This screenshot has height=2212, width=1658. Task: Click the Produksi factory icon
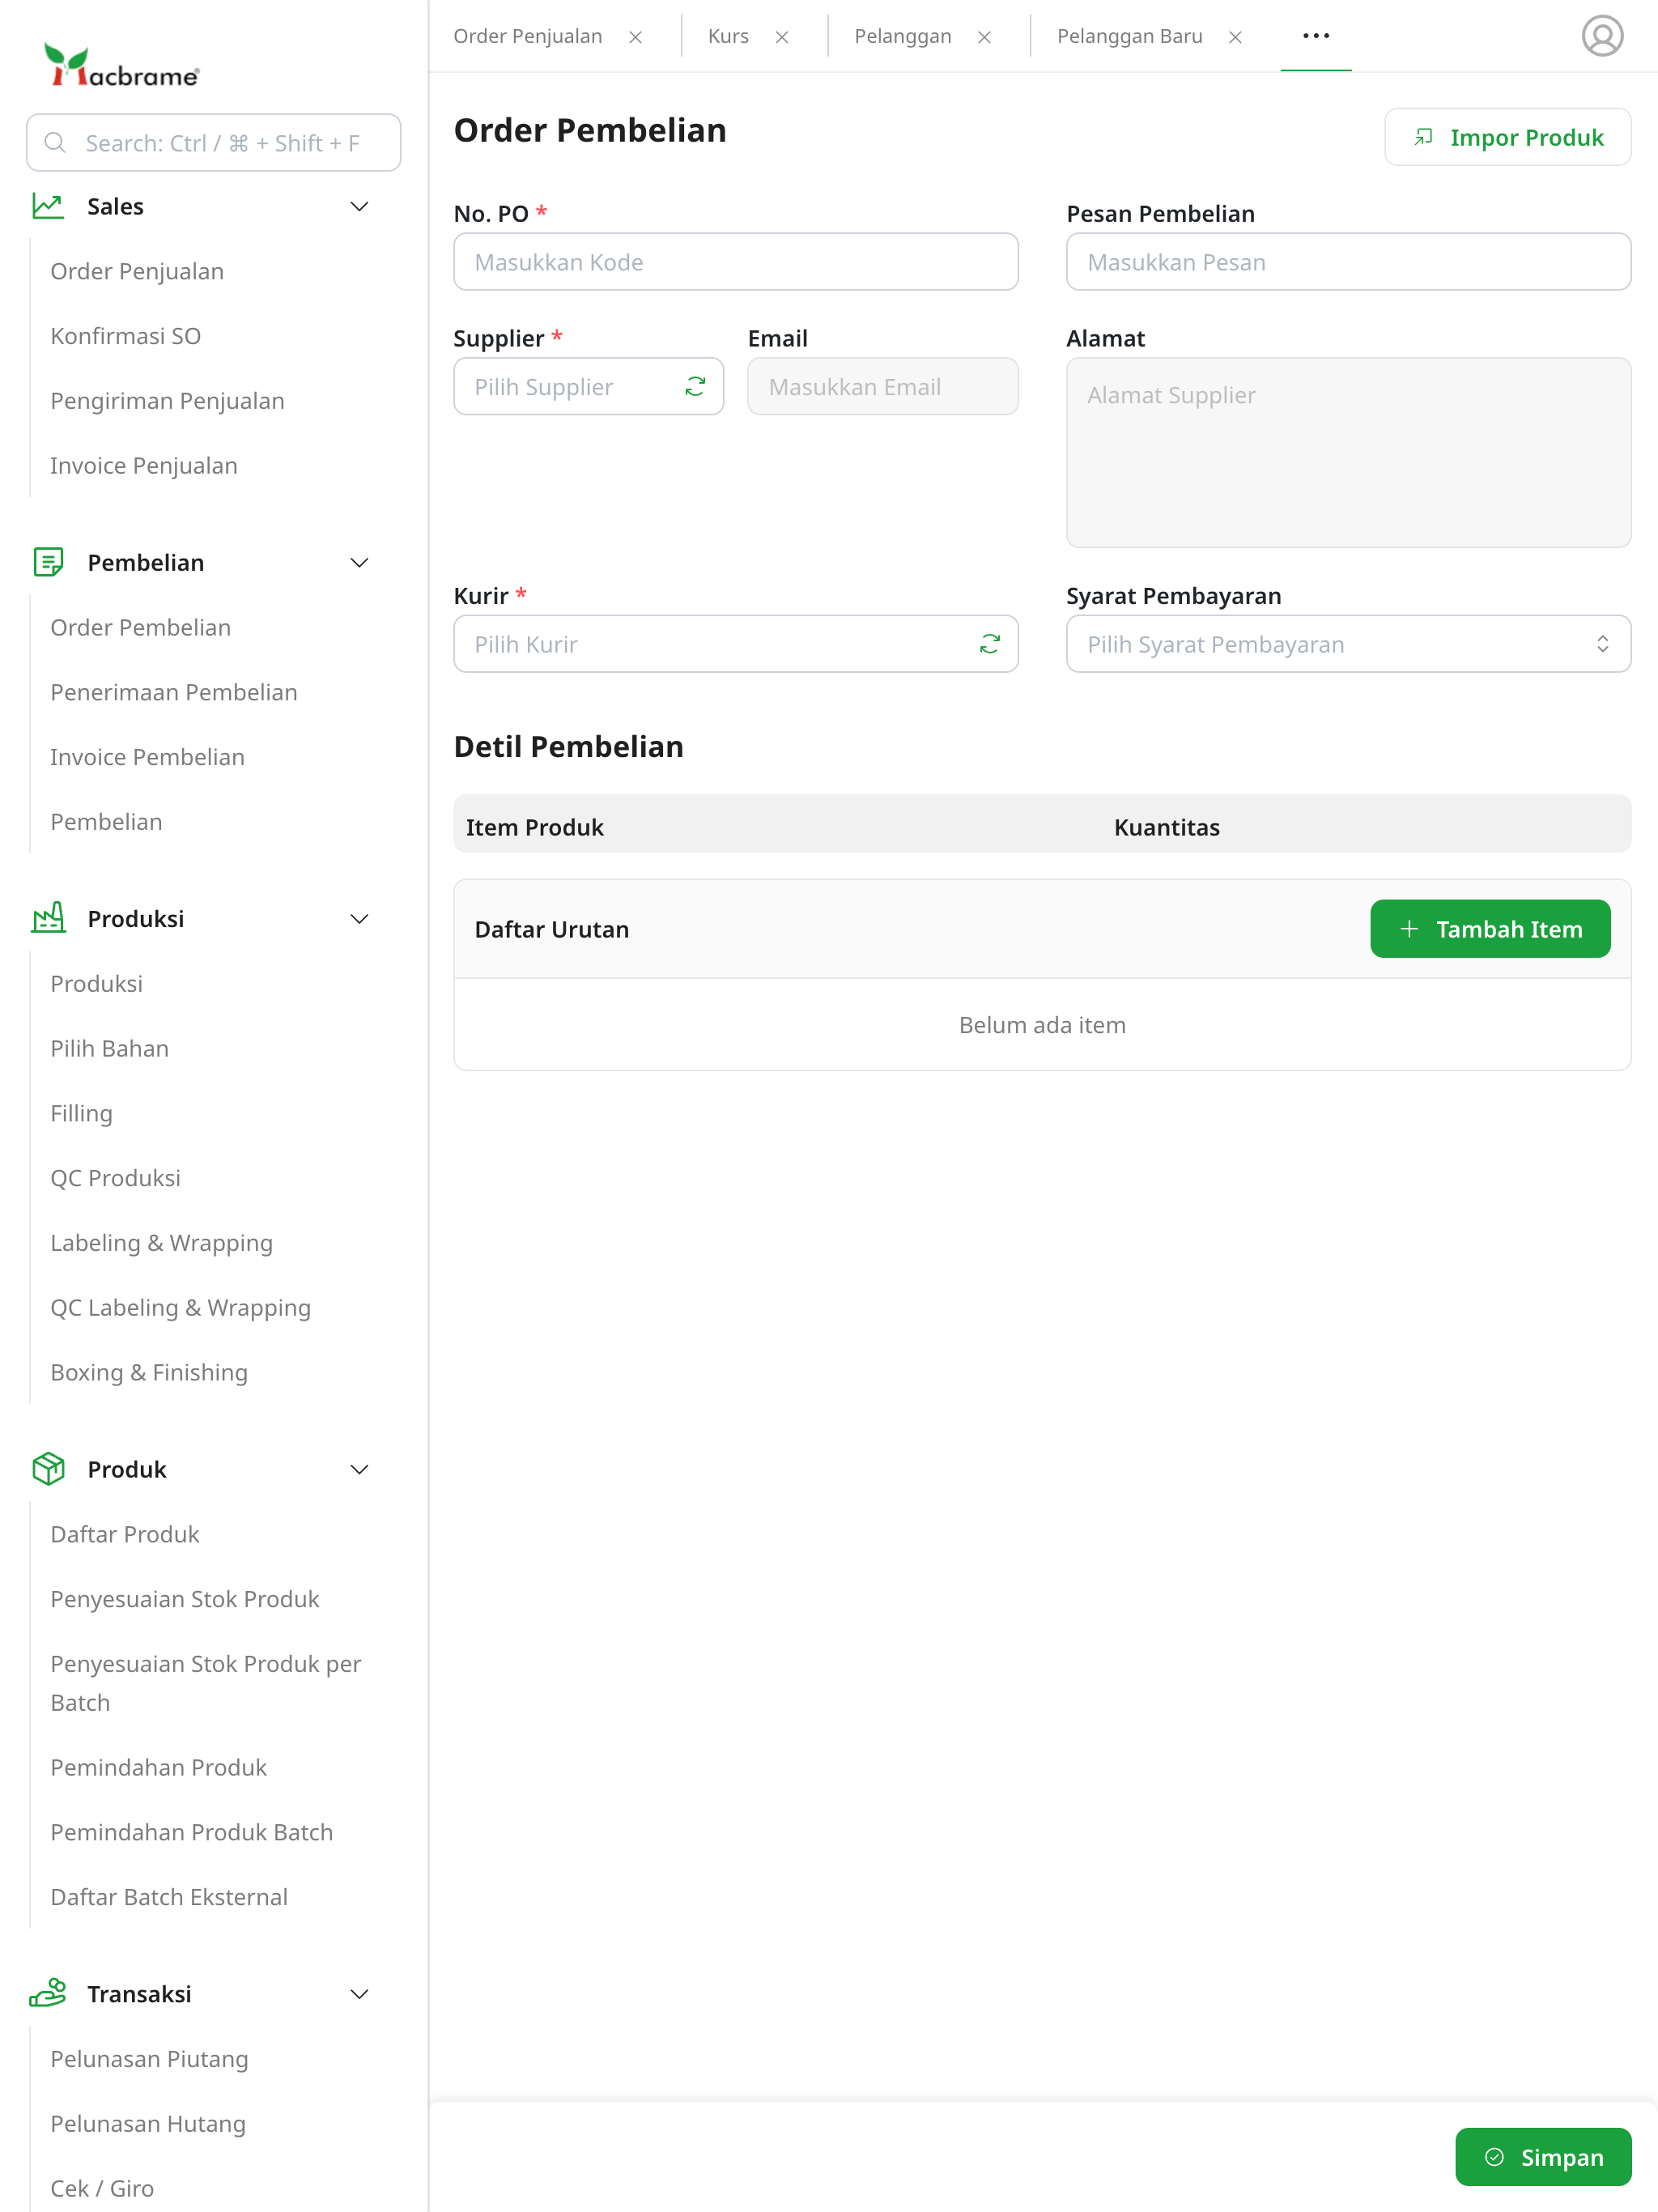click(48, 918)
